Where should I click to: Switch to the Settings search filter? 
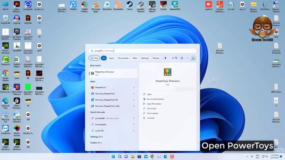[145, 58]
